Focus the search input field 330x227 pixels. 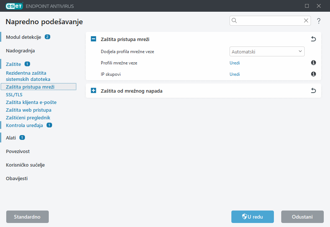point(269,21)
